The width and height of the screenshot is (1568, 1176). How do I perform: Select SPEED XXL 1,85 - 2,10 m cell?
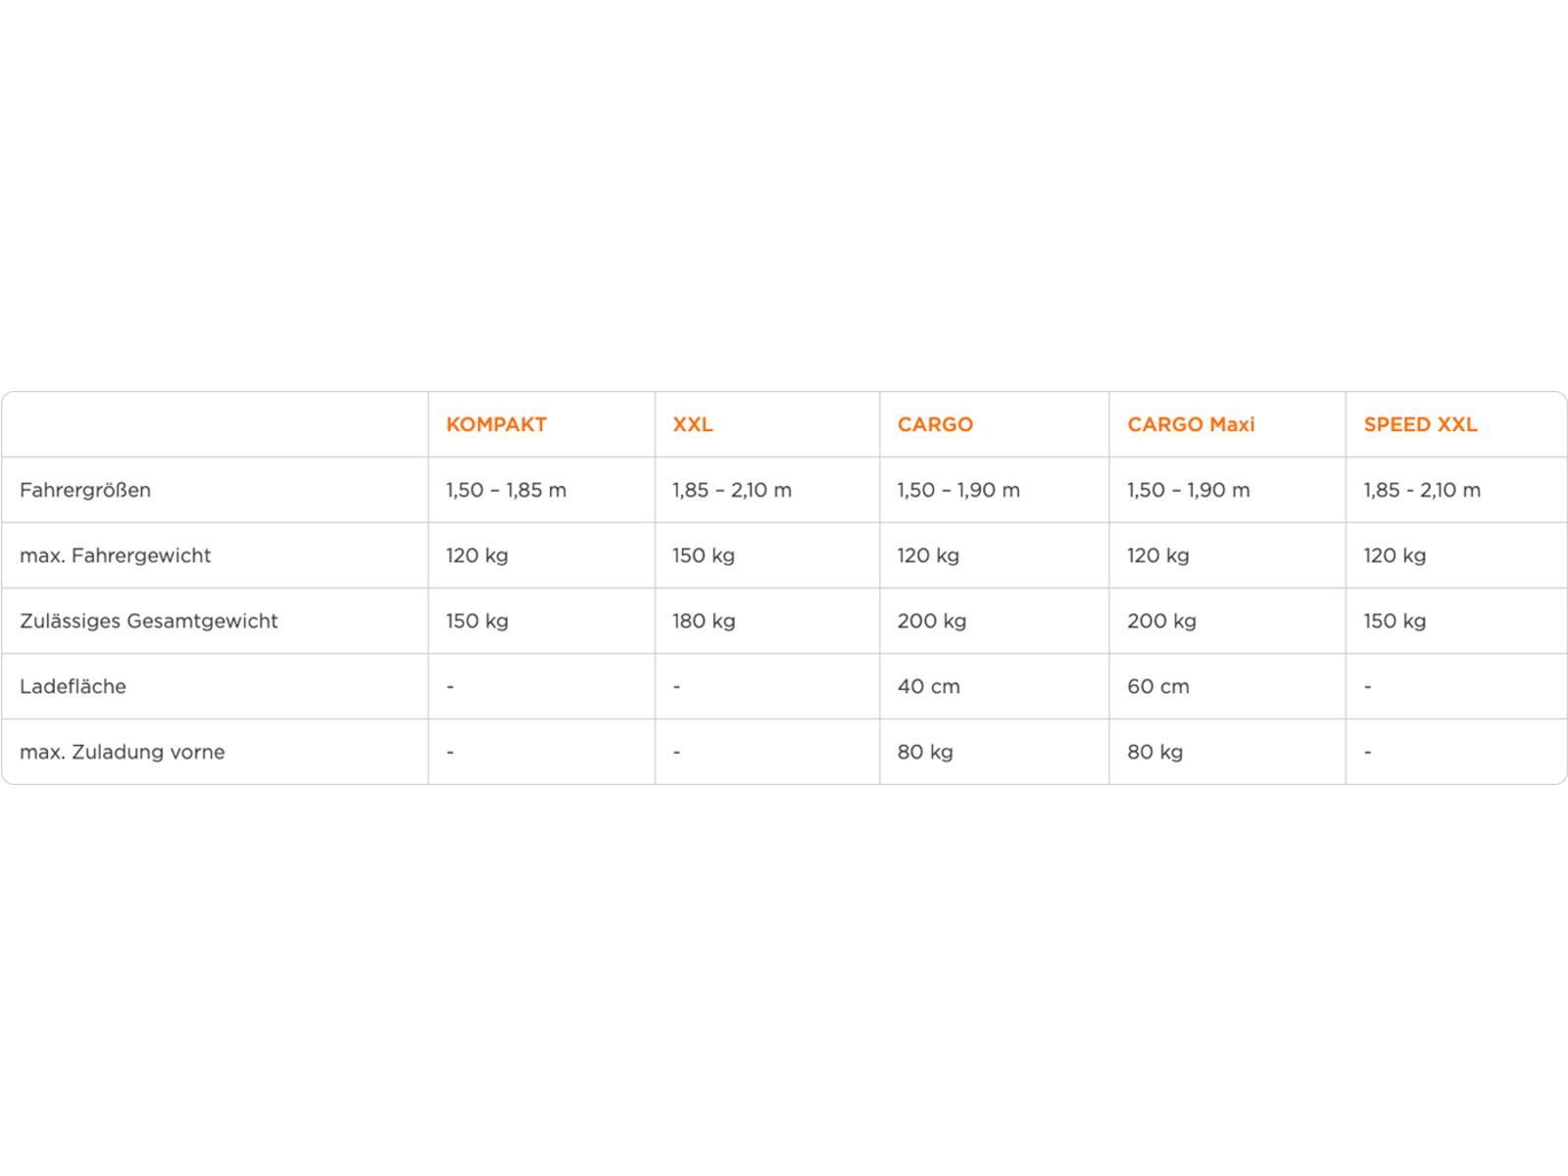(x=1422, y=490)
